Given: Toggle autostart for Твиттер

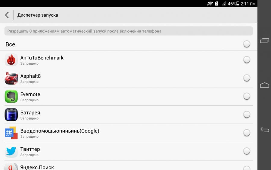Looking at the screenshot, I should coord(247,151).
